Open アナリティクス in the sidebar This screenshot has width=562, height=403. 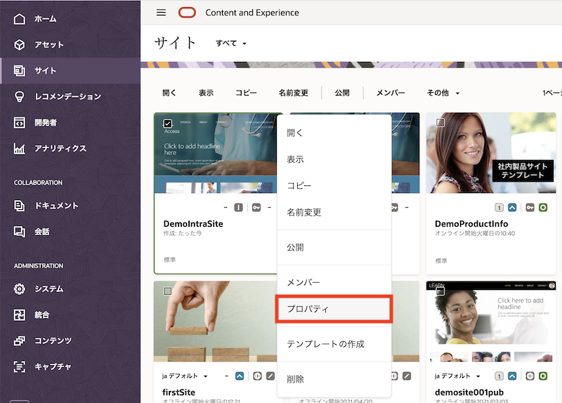[60, 148]
